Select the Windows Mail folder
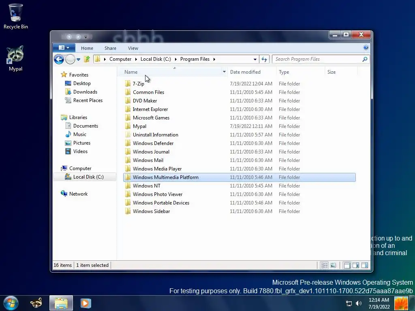 (x=148, y=160)
